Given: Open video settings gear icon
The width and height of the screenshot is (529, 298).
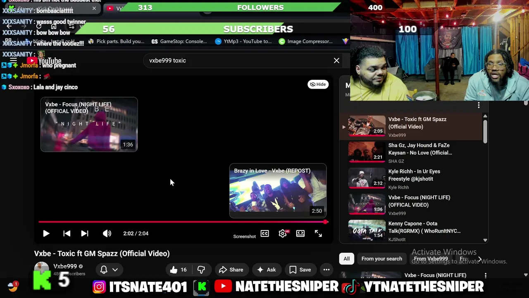Looking at the screenshot, I should tap(283, 233).
